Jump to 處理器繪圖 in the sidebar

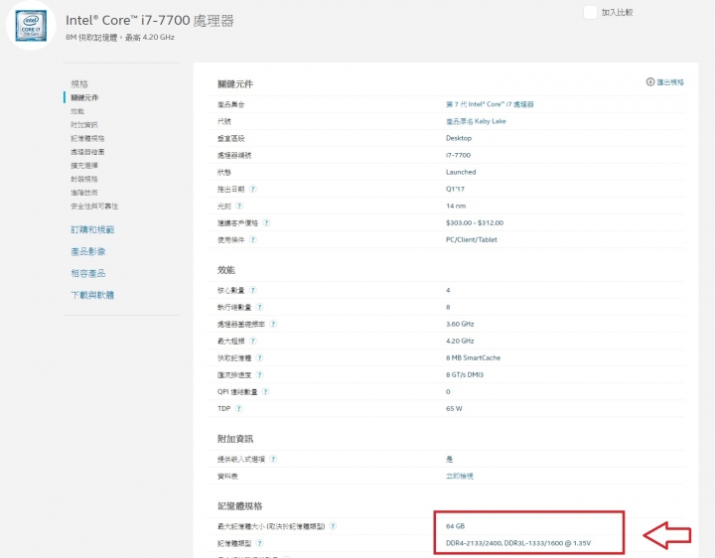point(87,152)
